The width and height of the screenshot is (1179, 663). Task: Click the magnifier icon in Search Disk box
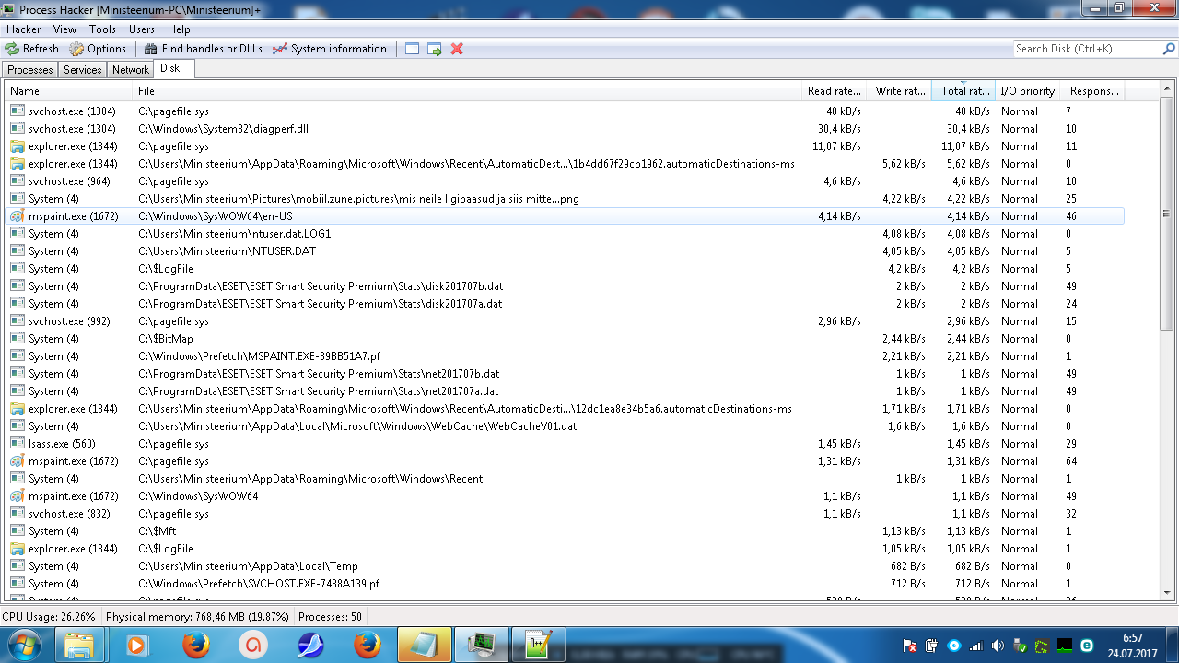(x=1169, y=49)
